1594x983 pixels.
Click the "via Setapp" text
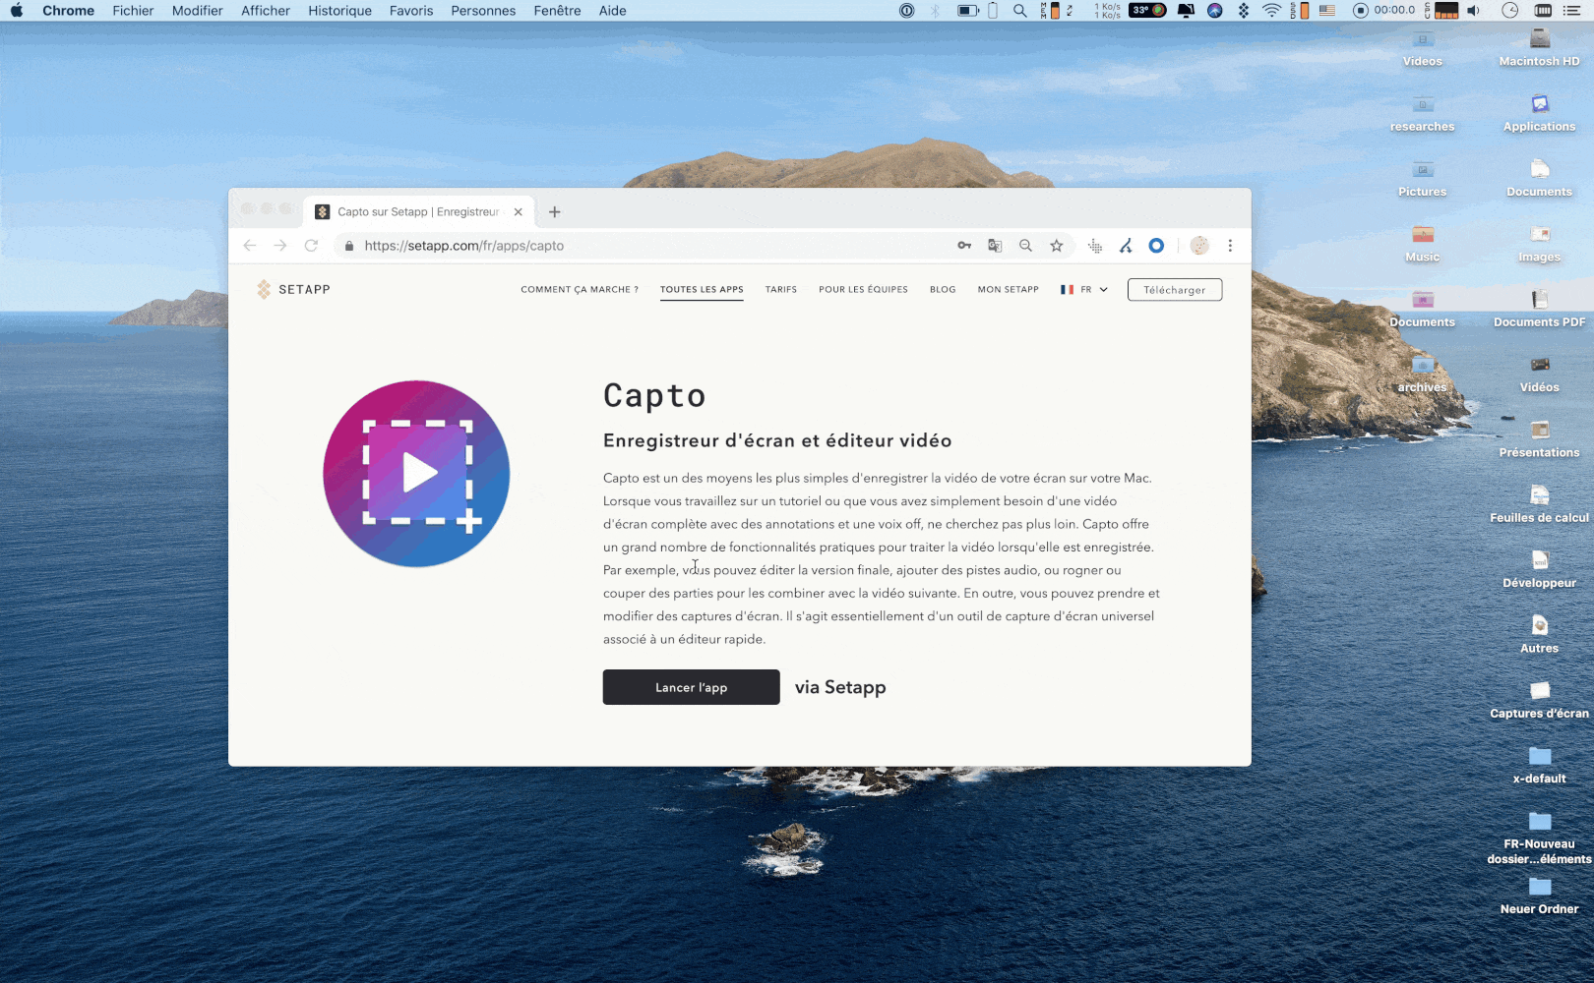tap(840, 687)
